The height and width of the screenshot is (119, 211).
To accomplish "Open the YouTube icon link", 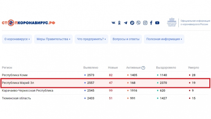I will (157, 23).
